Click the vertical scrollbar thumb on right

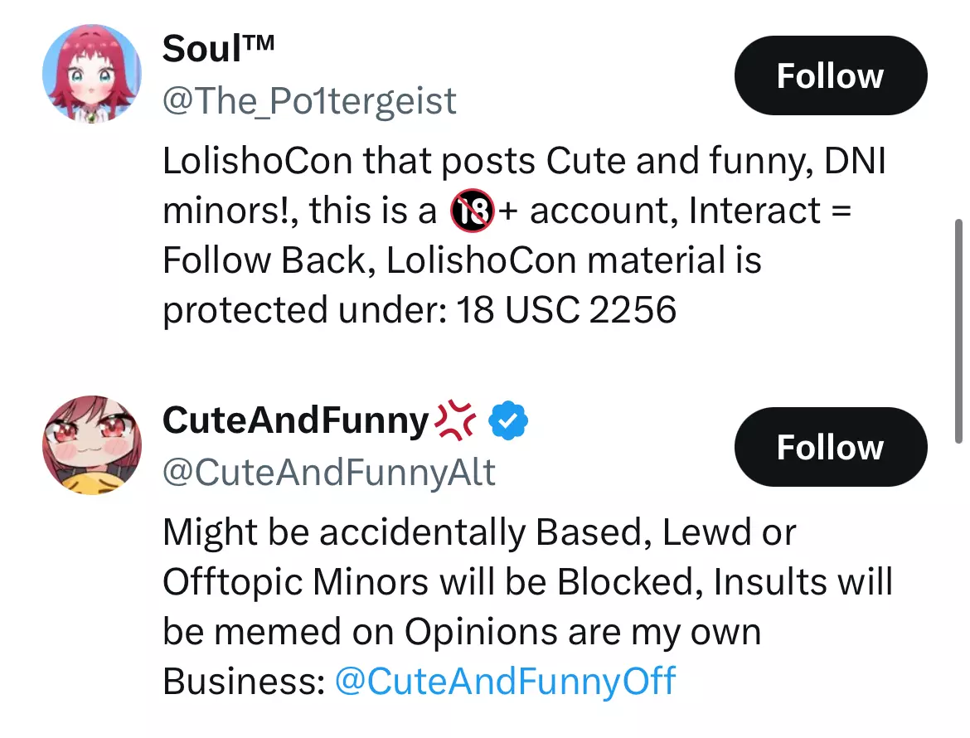point(959,331)
